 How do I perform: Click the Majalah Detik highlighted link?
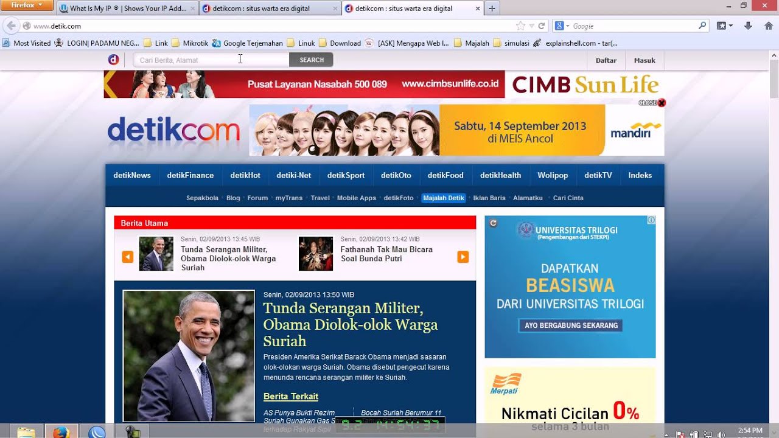(x=444, y=198)
